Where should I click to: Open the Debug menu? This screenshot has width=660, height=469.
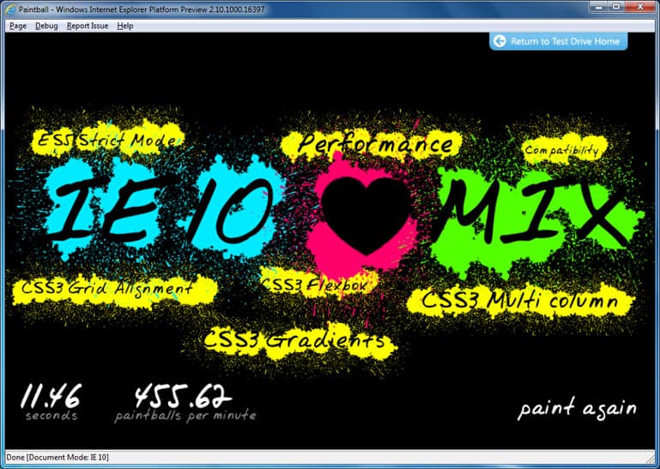coord(46,26)
